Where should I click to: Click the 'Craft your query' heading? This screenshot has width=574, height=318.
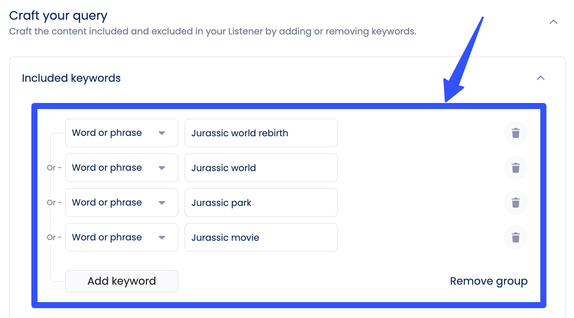[58, 16]
